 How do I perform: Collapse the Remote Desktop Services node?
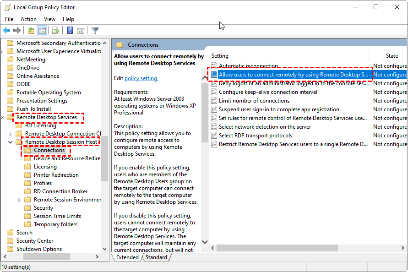(x=3, y=117)
